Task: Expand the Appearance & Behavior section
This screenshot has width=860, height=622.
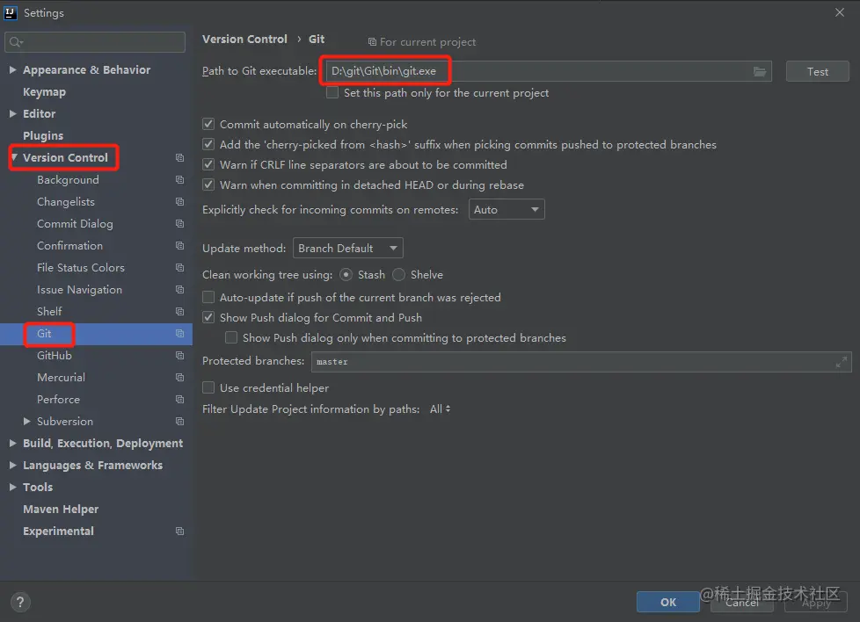Action: [12, 69]
